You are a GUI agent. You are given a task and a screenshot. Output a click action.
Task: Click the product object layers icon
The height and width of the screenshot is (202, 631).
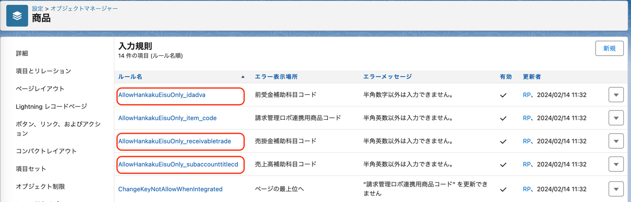coord(17,16)
